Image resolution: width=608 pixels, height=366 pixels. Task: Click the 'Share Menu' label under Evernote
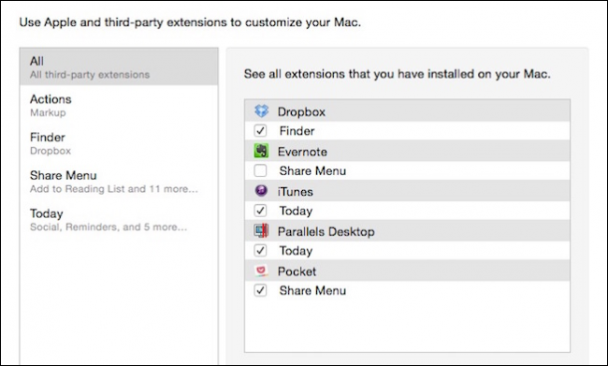(312, 170)
